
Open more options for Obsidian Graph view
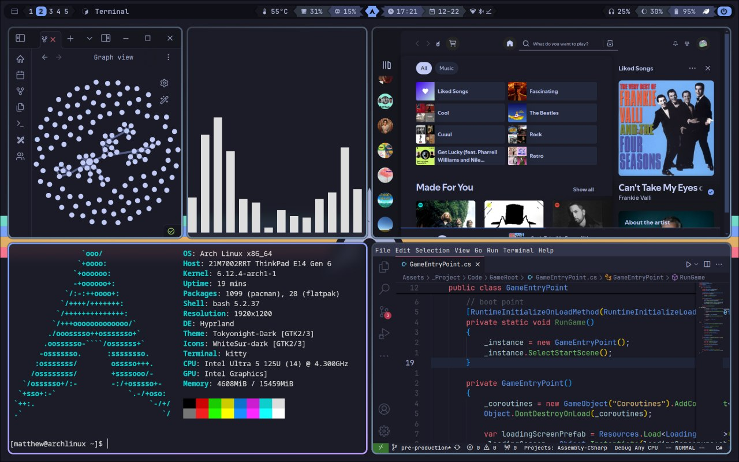point(168,57)
